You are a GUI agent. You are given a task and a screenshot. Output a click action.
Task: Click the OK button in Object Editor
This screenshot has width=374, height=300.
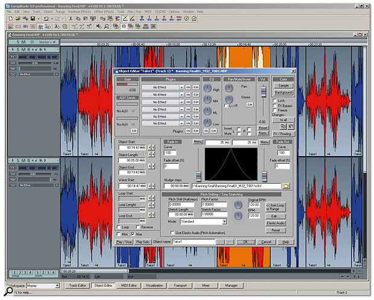click(x=246, y=242)
